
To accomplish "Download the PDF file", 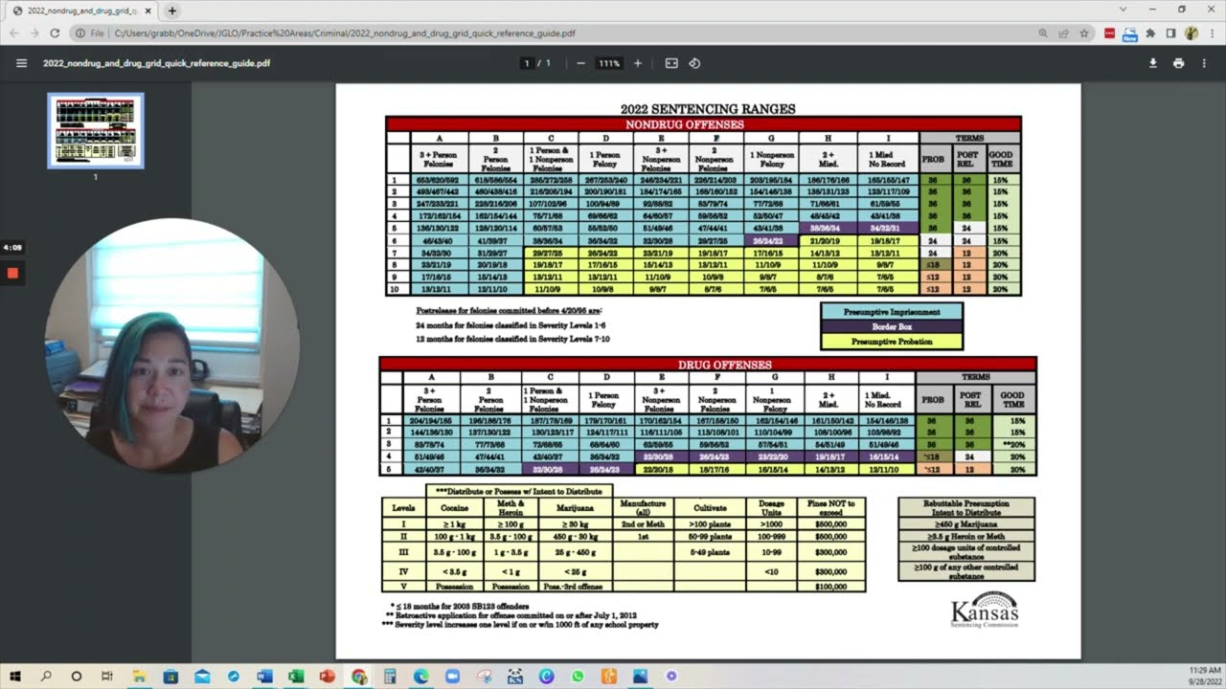I will point(1153,63).
